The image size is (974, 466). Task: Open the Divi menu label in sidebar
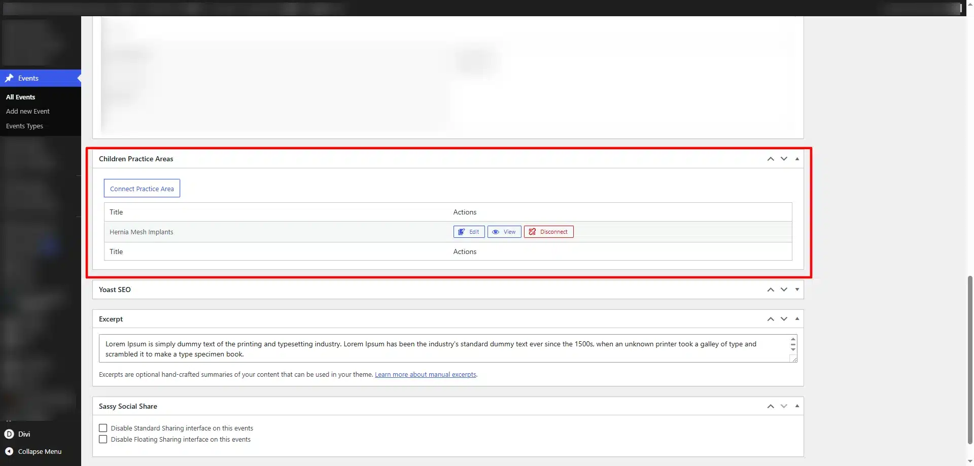[24, 434]
